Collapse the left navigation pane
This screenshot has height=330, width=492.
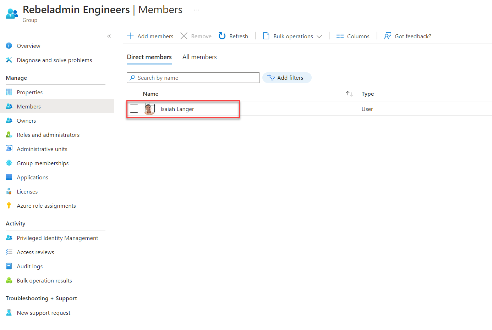[109, 36]
